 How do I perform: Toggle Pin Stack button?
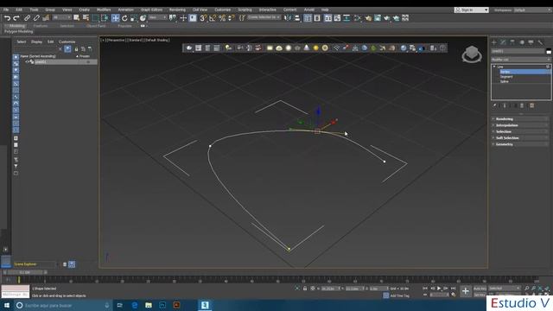[494, 105]
